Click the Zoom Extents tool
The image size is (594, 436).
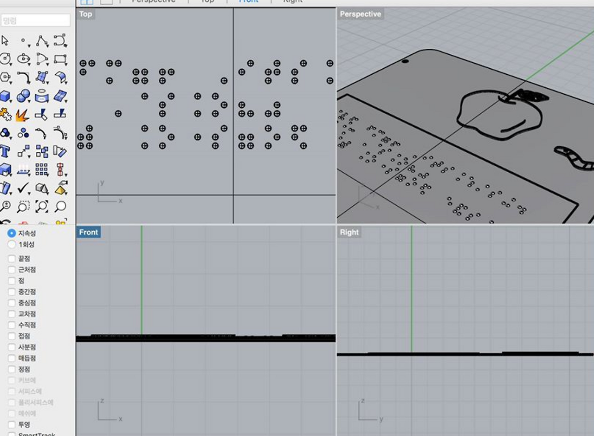click(42, 206)
